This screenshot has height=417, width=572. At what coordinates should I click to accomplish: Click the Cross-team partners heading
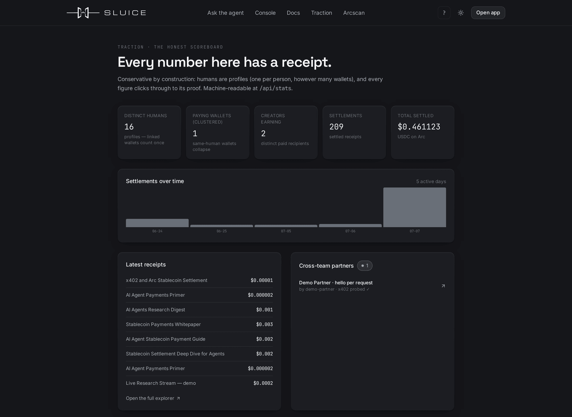tap(326, 266)
